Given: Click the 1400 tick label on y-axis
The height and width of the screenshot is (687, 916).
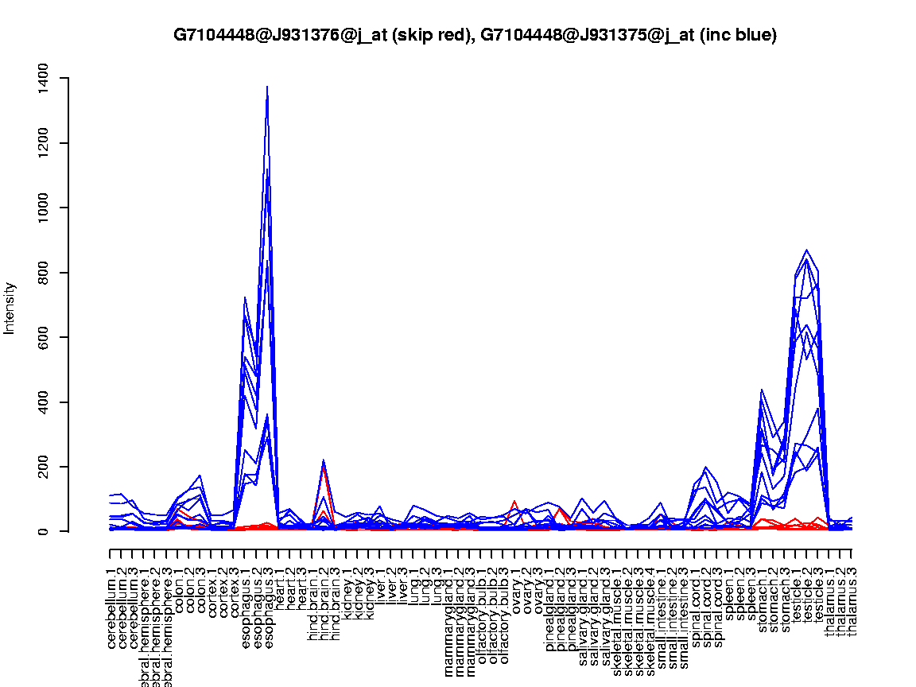Looking at the screenshot, I should click(x=43, y=78).
